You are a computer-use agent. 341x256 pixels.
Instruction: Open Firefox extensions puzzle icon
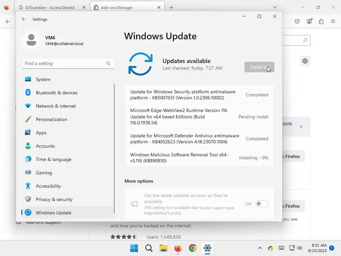pos(321,21)
